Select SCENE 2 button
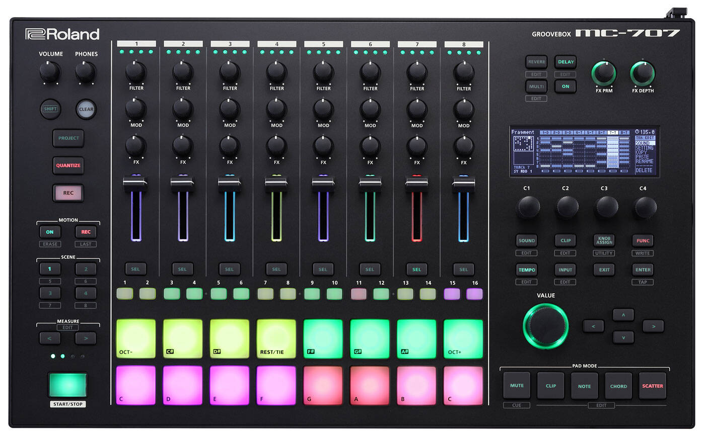This screenshot has width=705, height=436. point(86,269)
